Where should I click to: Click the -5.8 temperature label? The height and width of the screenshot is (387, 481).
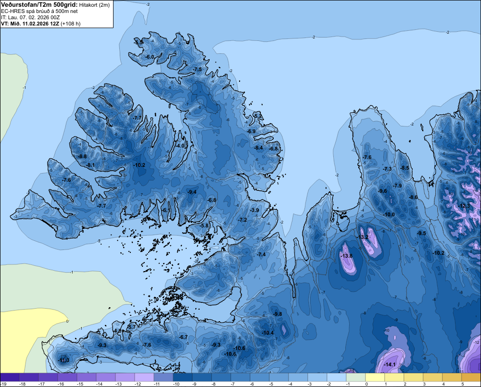(203, 225)
